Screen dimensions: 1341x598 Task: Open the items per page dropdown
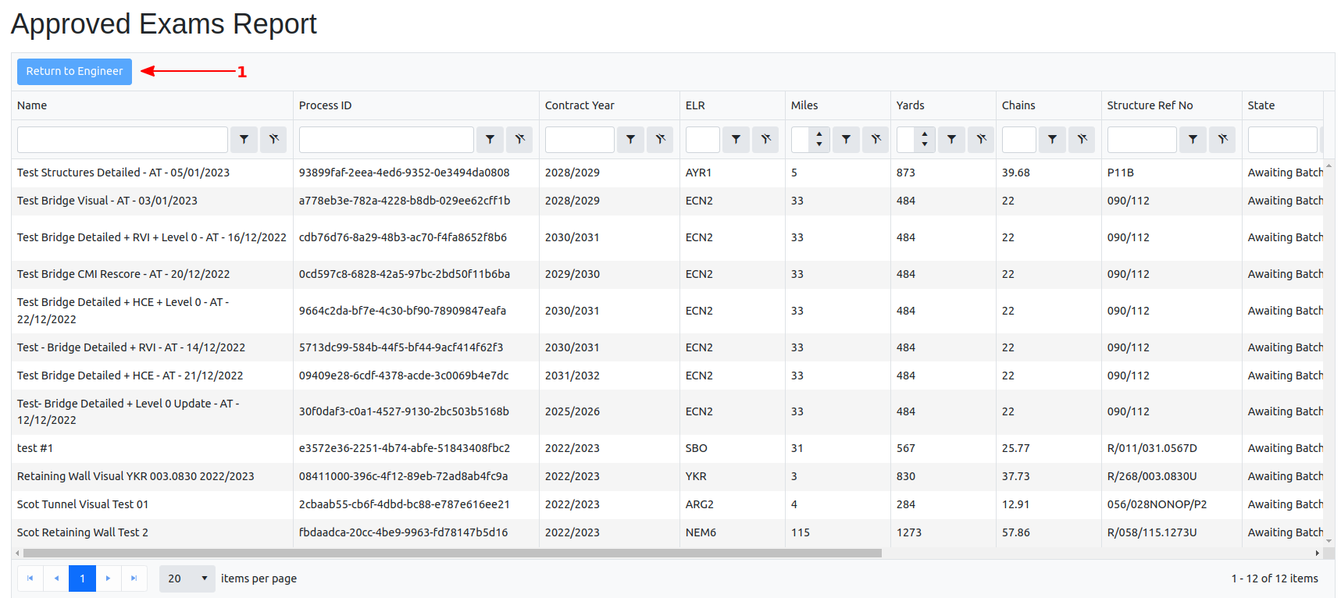coord(187,578)
